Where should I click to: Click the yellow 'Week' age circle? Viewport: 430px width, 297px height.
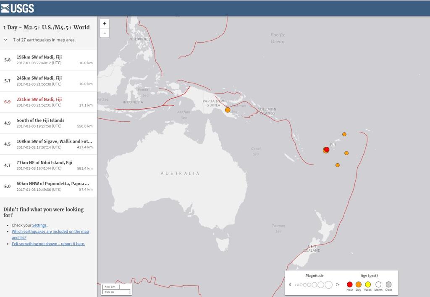point(368,284)
